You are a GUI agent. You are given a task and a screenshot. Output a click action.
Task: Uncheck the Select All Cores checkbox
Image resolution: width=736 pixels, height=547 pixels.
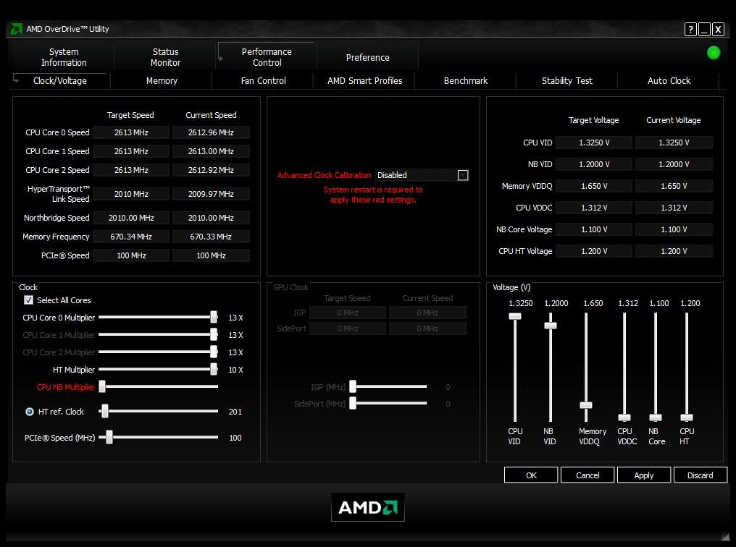[28, 300]
